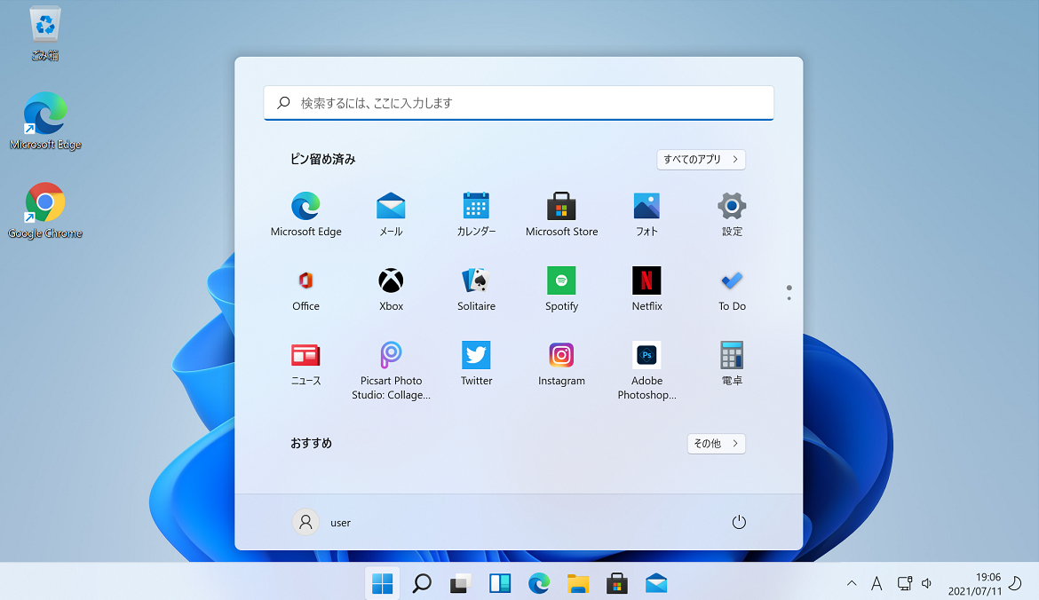Viewport: 1039px width, 600px height.
Task: Open the ニュース app
Action: click(x=305, y=364)
